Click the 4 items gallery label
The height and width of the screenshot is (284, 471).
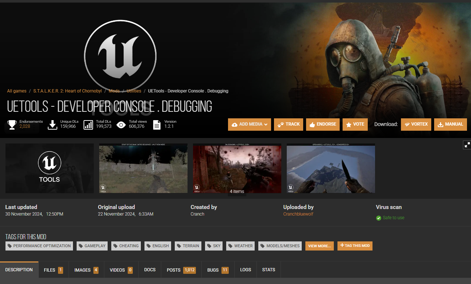tap(237, 192)
